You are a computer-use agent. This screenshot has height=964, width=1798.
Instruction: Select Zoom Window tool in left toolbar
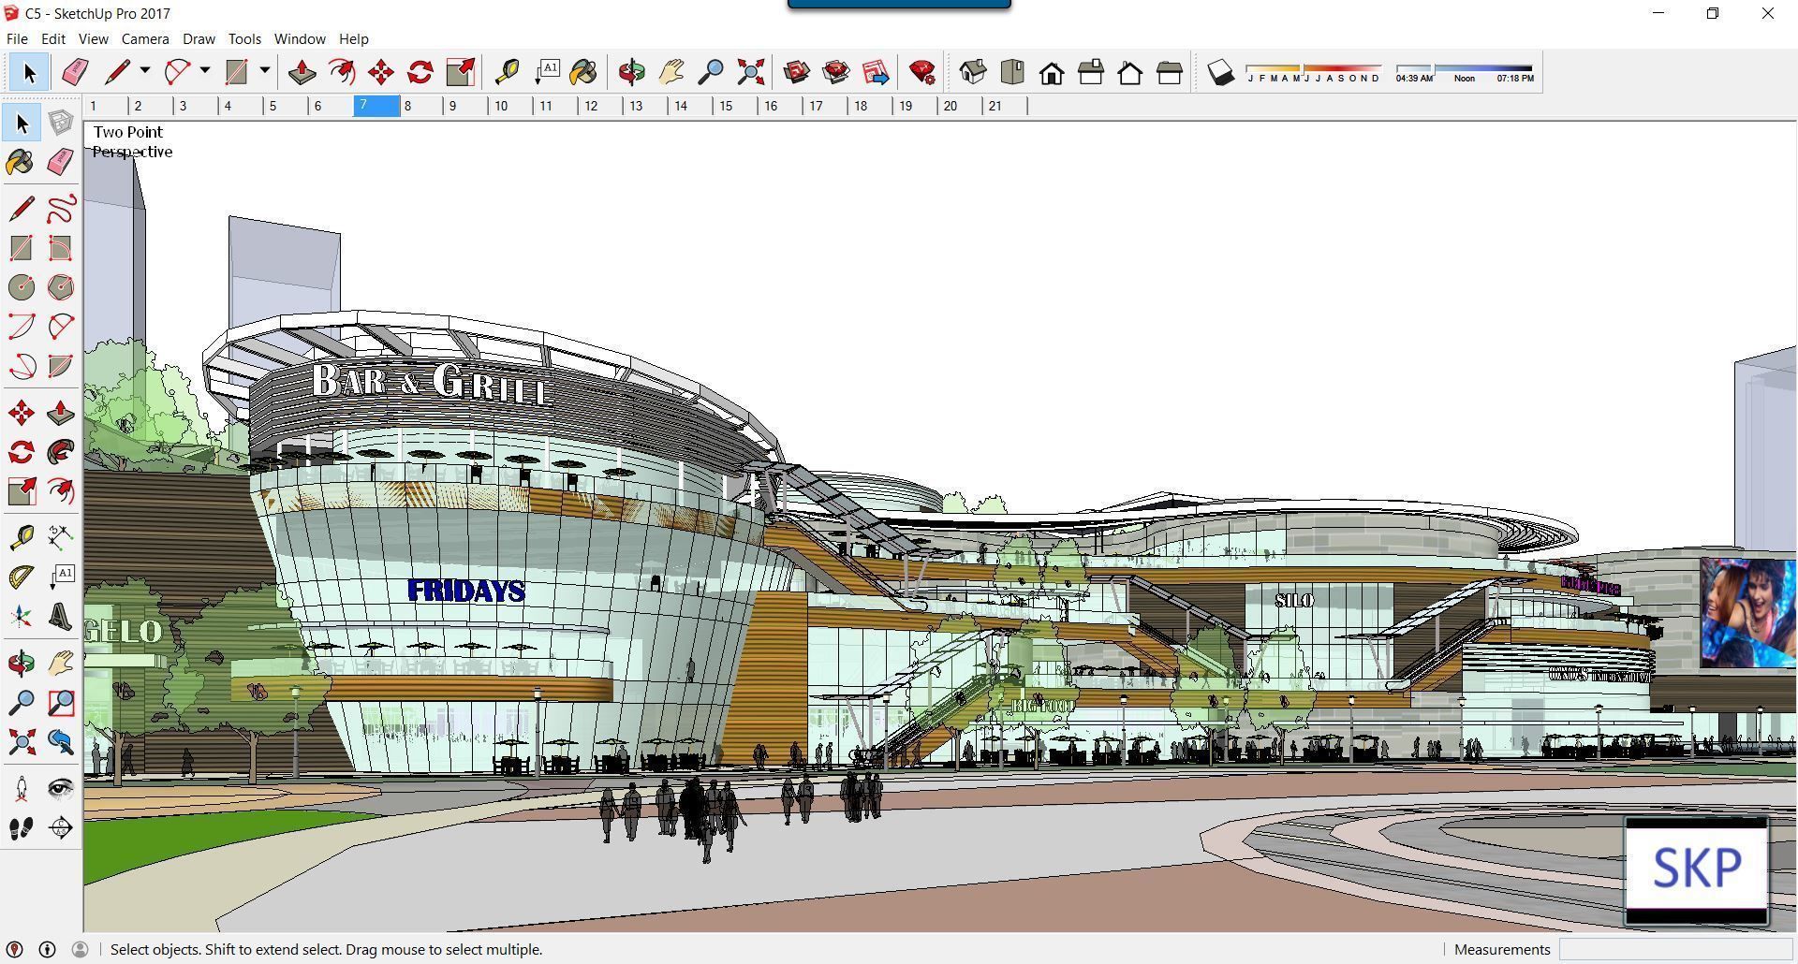(61, 703)
